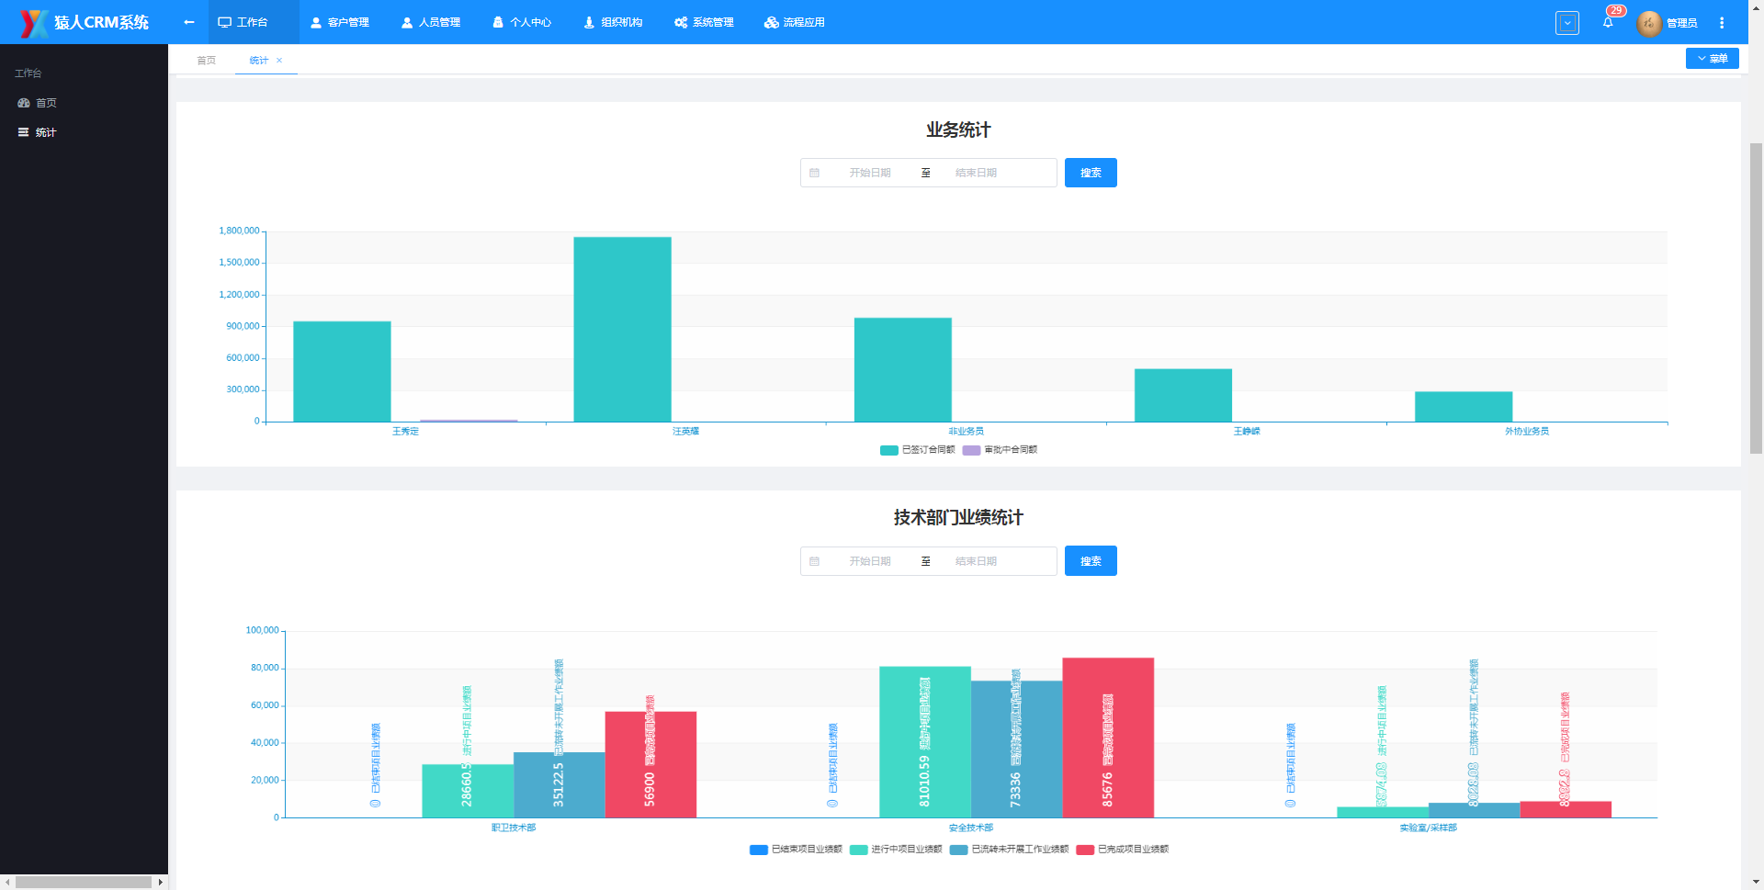Open the 客户管理 menu

[x=340, y=22]
